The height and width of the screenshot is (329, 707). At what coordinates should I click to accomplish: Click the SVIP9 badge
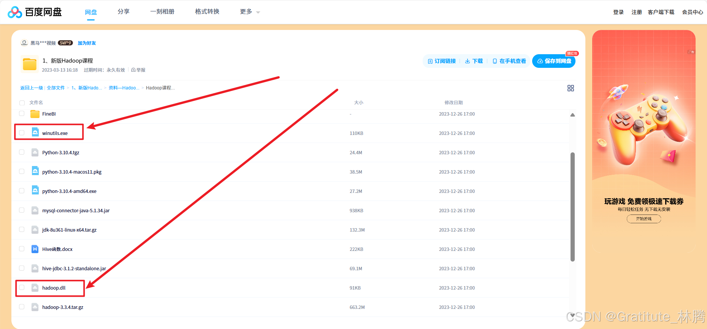click(65, 43)
